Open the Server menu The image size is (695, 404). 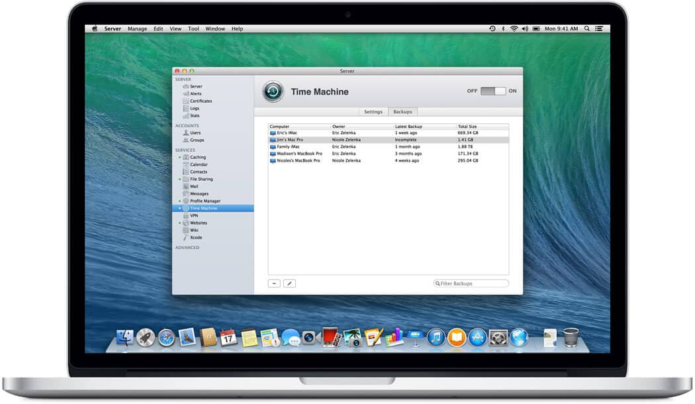(x=113, y=28)
